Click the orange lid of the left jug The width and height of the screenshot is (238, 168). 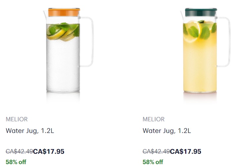64,12
